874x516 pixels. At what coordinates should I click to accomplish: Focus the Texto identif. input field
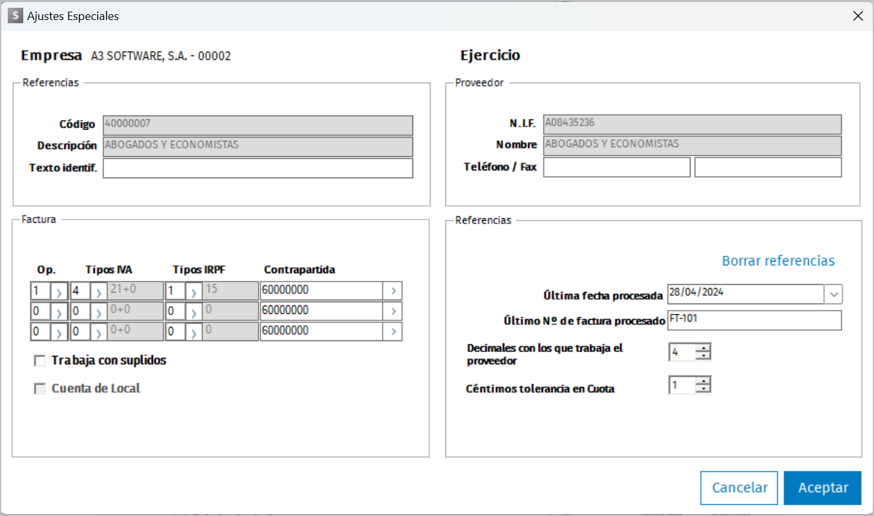coord(258,168)
